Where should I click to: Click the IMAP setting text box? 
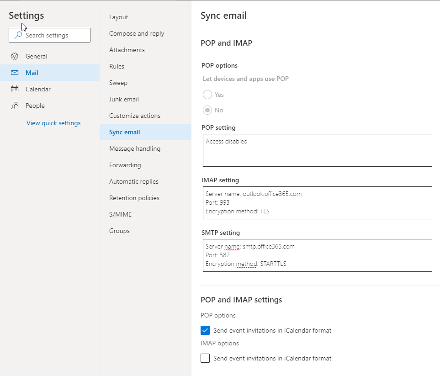click(318, 202)
